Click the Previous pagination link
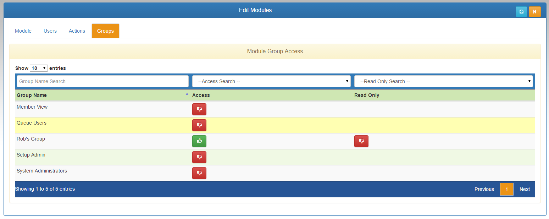The width and height of the screenshot is (549, 219). coord(484,189)
